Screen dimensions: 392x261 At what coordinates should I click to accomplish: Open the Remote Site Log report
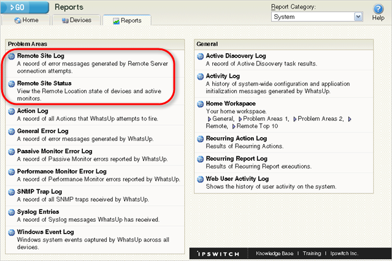point(40,56)
